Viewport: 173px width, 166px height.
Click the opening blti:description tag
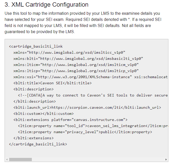coord(34,89)
